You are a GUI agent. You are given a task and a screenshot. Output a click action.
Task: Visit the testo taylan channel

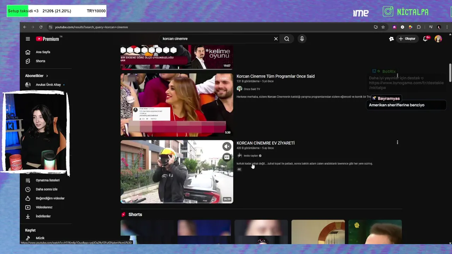[x=251, y=156]
